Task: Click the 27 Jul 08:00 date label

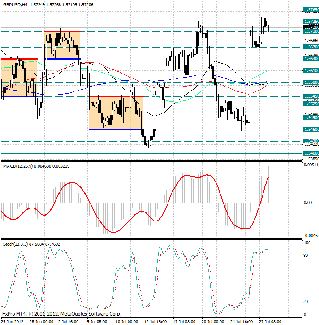Action: 270,322
